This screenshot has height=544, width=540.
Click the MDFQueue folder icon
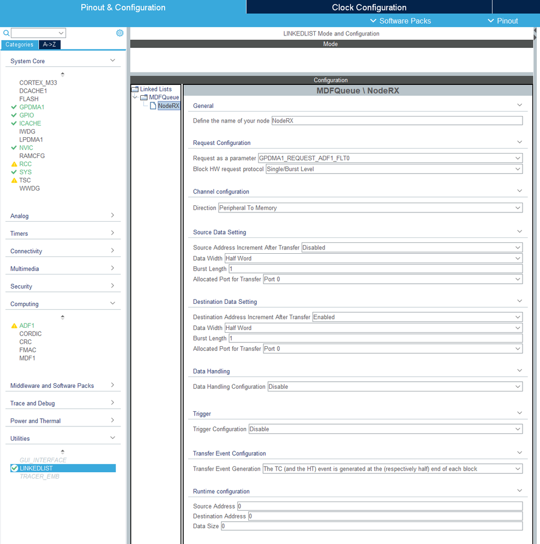pyautogui.click(x=144, y=97)
